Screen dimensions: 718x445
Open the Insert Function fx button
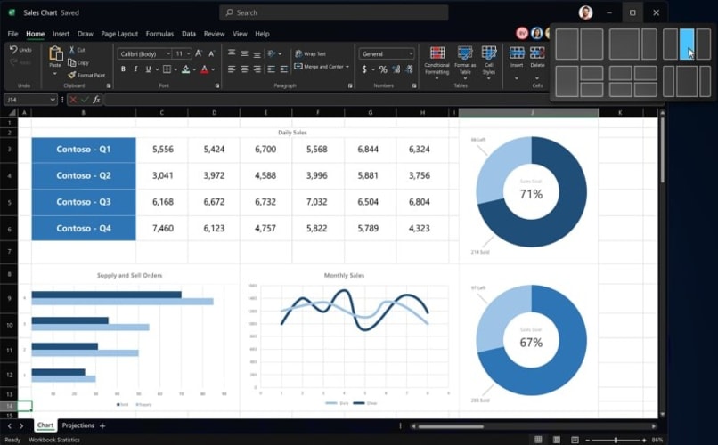(96, 100)
